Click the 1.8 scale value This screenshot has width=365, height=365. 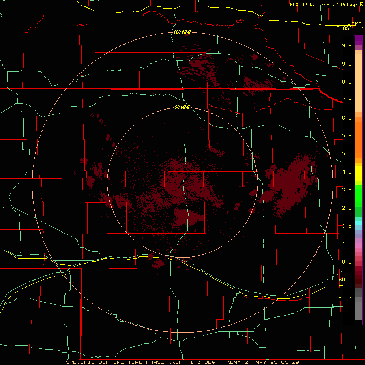(347, 226)
